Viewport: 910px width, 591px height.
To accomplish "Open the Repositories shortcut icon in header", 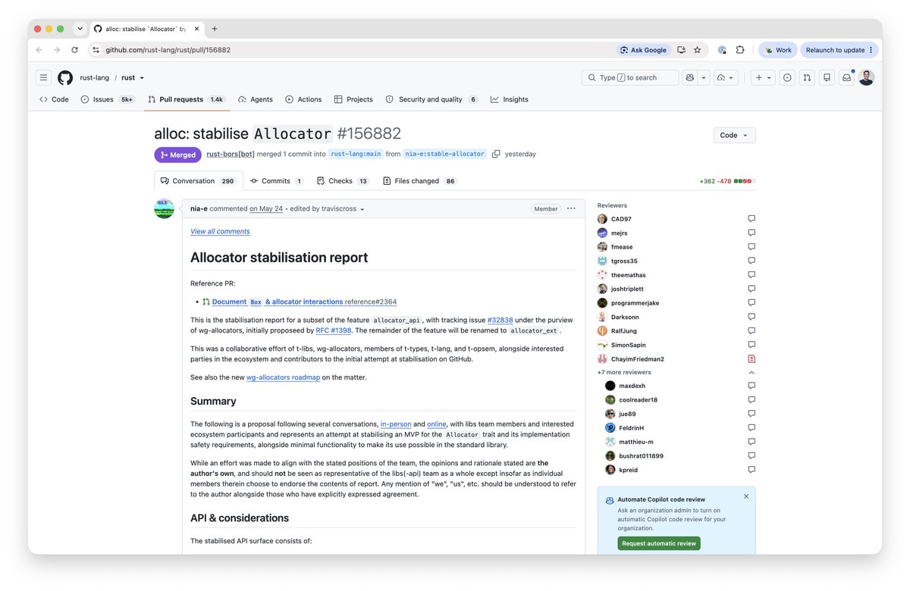I will point(827,77).
